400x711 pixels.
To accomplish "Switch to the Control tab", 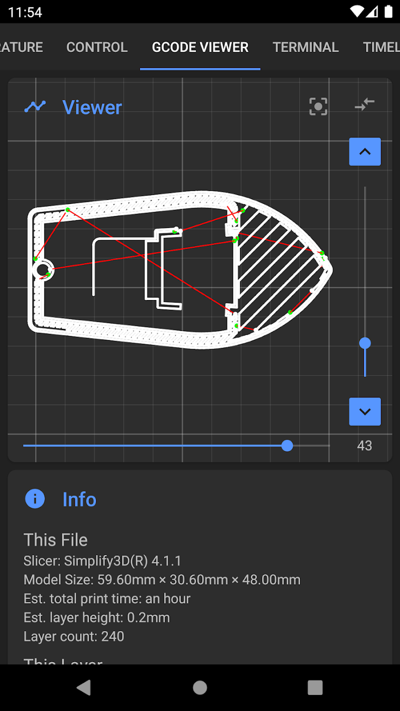I will point(97,47).
